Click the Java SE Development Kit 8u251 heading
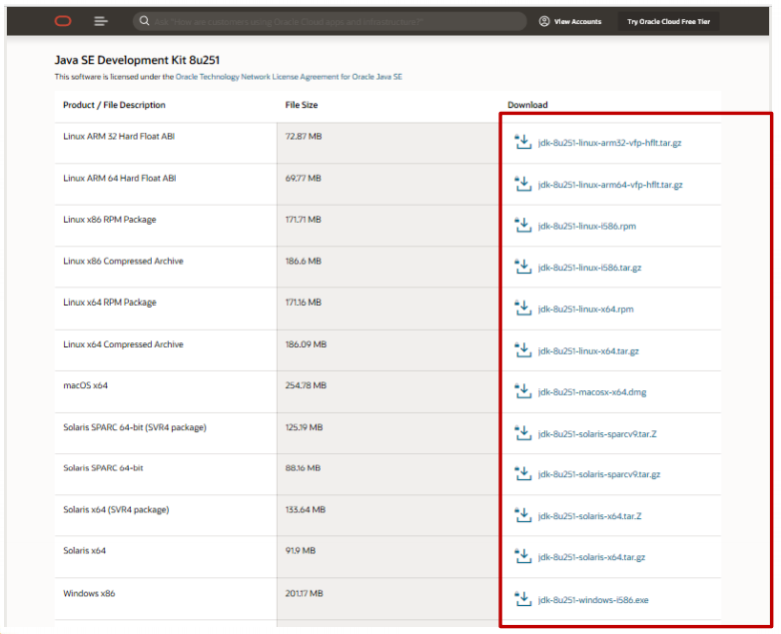 pyautogui.click(x=137, y=60)
